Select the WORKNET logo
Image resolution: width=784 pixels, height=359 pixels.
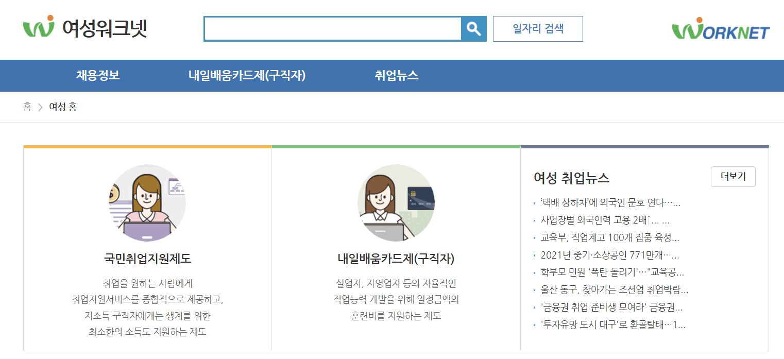pyautogui.click(x=721, y=28)
